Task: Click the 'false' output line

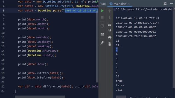Action: tap(120, 85)
